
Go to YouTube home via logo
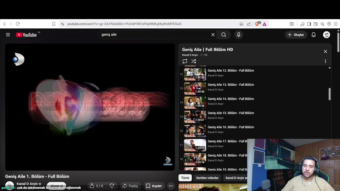pyautogui.click(x=27, y=35)
